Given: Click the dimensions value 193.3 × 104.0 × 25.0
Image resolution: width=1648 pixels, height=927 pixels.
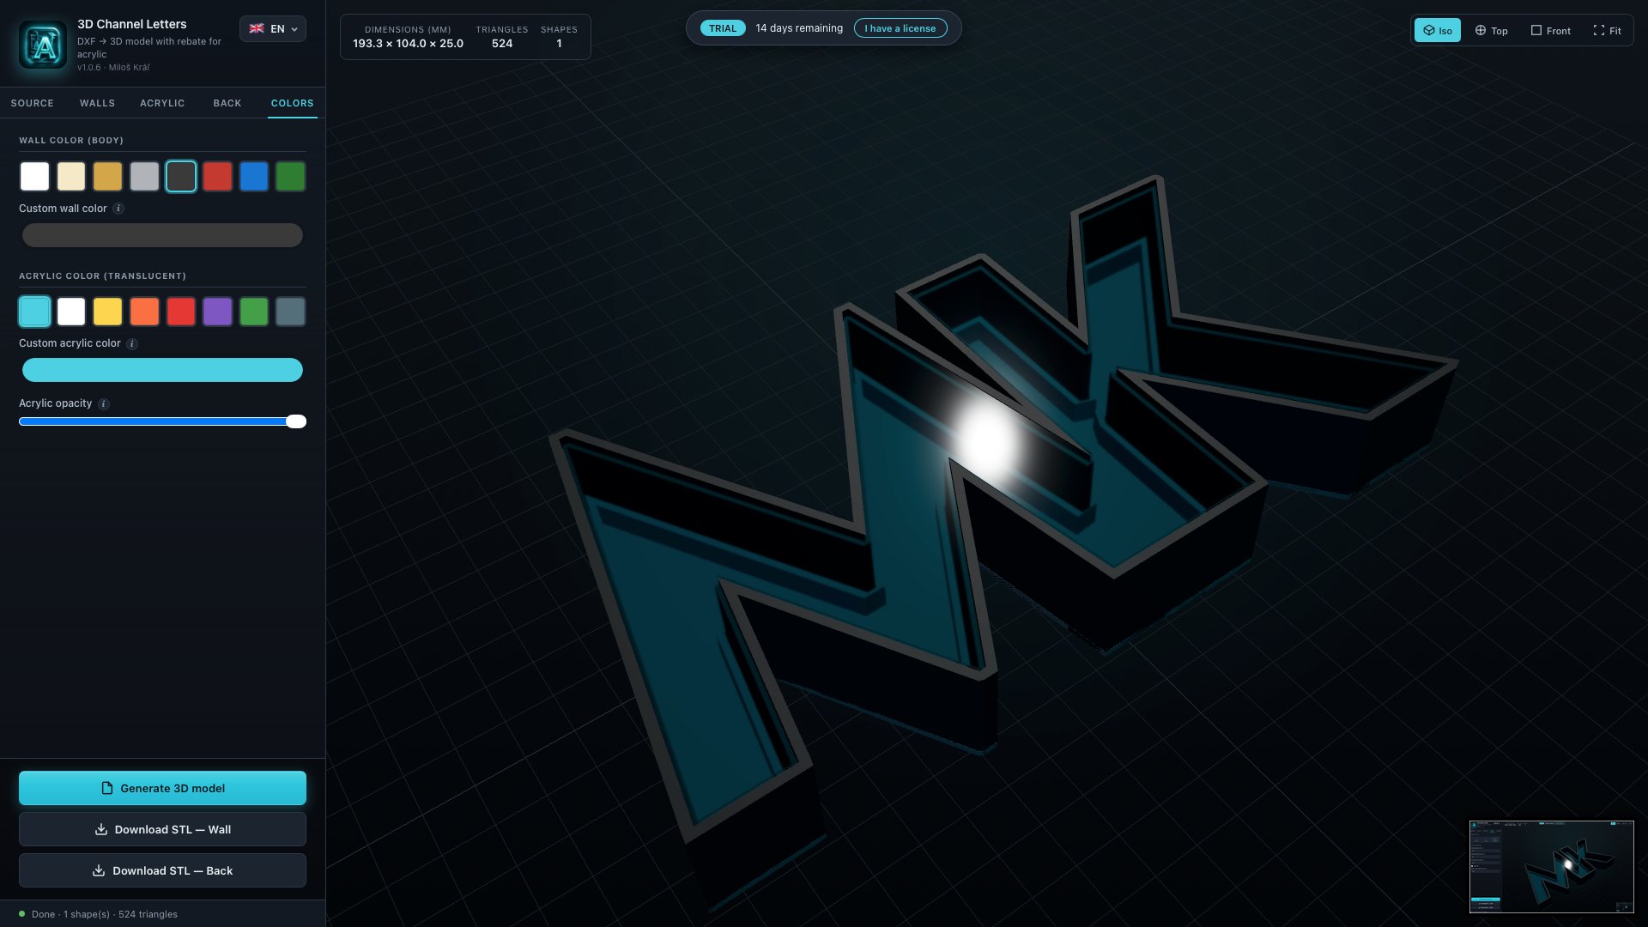Looking at the screenshot, I should click(408, 44).
